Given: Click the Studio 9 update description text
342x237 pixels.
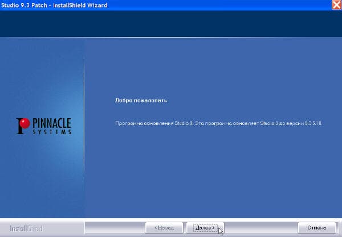Looking at the screenshot, I should point(218,123).
